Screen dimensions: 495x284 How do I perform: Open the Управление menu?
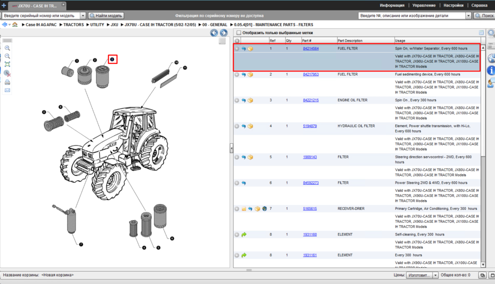pyautogui.click(x=424, y=5)
